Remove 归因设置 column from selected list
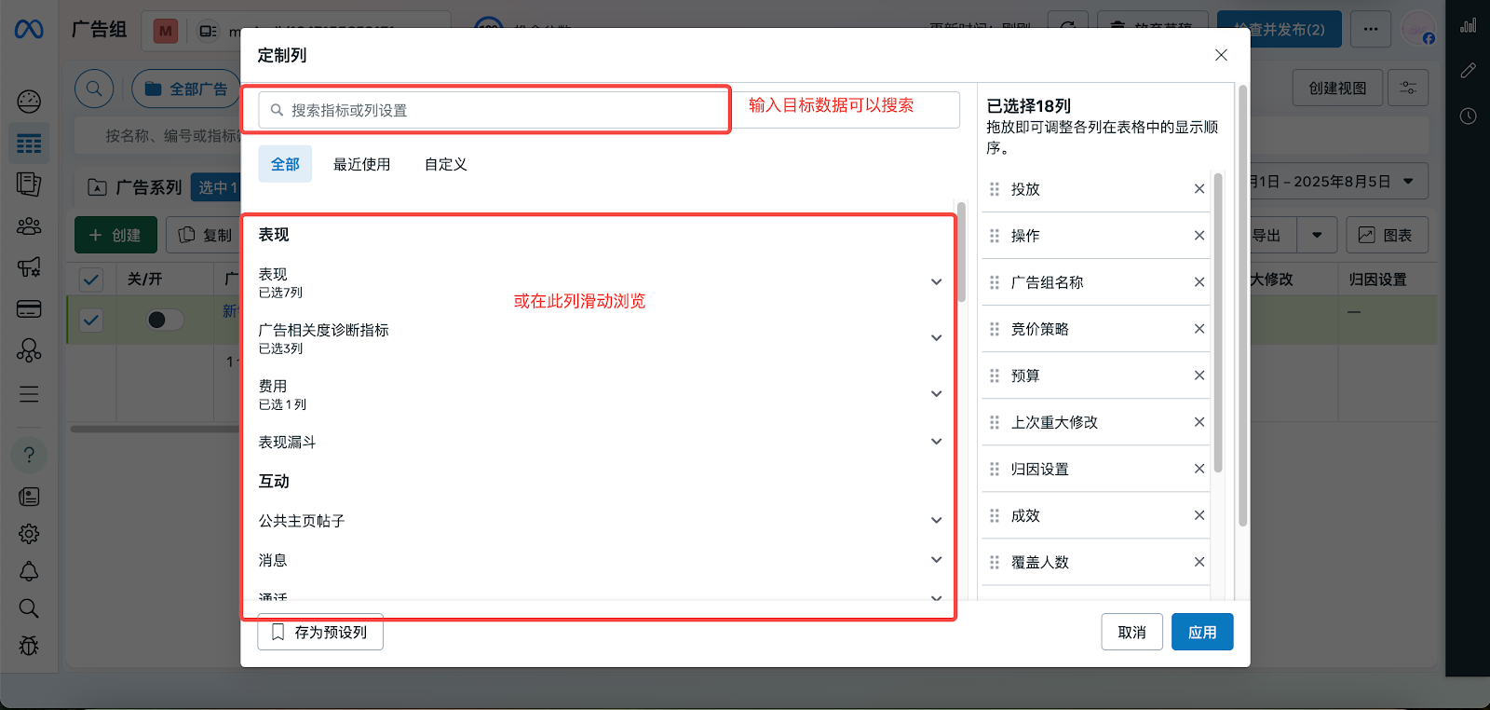Screen dimensions: 1490x710 tap(1199, 469)
